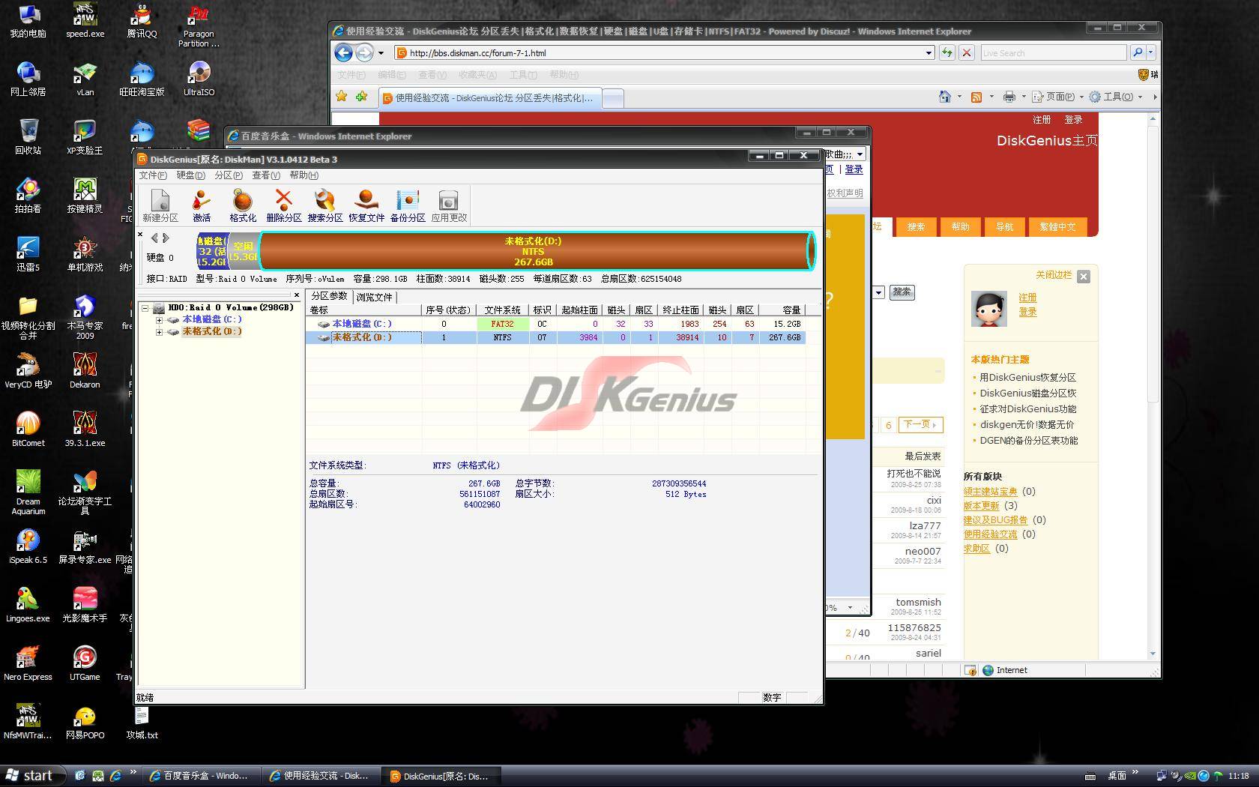Click the 应用更改 apply changes icon

coord(449,205)
